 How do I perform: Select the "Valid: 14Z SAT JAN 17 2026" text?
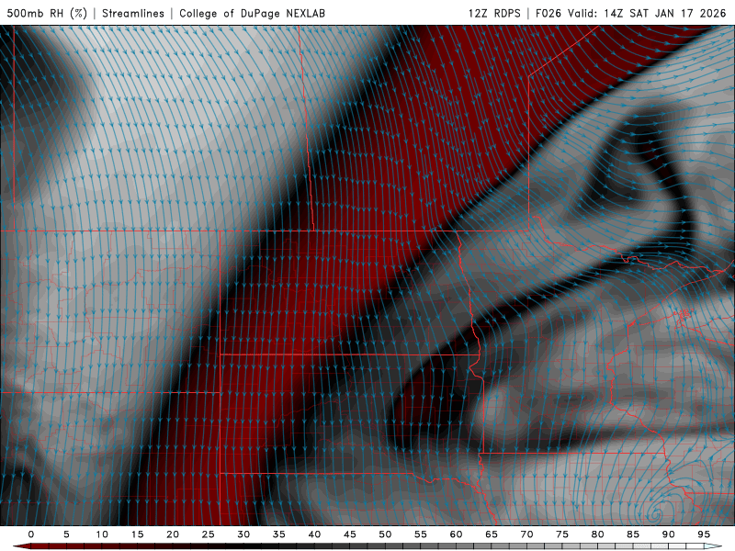647,13
